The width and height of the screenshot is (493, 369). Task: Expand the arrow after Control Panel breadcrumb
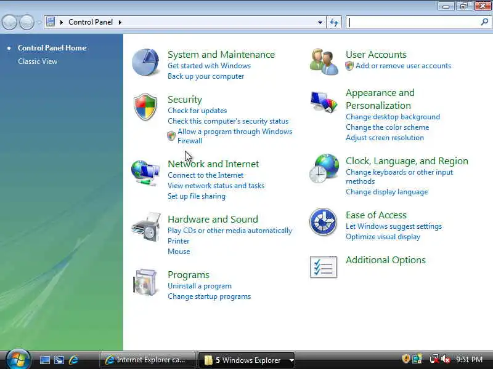click(120, 22)
